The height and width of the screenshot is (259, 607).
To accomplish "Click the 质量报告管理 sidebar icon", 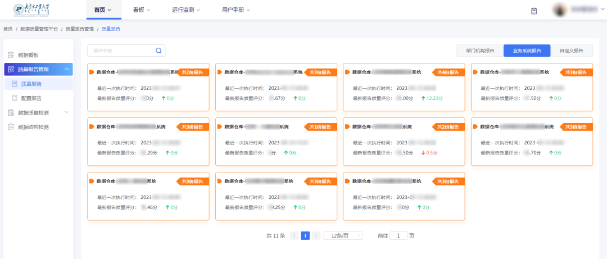I will point(11,70).
